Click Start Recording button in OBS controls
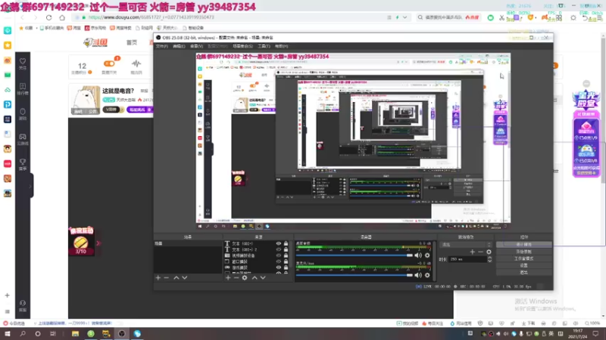The width and height of the screenshot is (606, 340). point(524,252)
